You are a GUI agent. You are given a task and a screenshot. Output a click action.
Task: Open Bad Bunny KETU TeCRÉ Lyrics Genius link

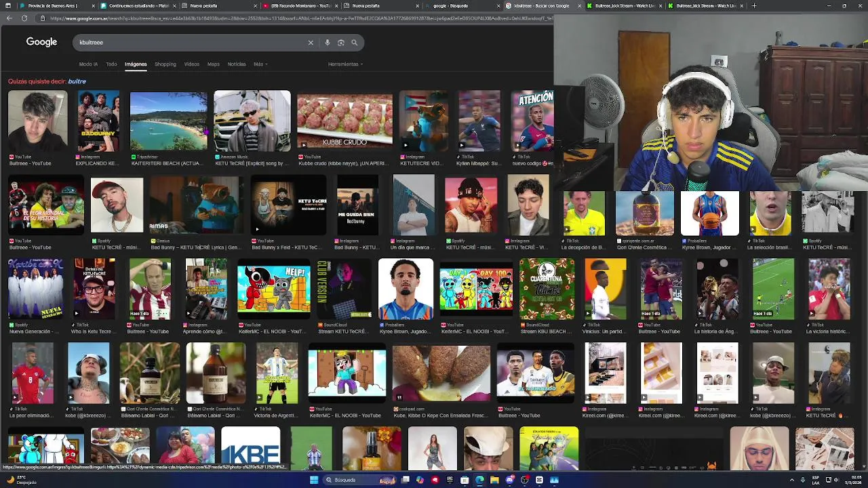pyautogui.click(x=195, y=247)
